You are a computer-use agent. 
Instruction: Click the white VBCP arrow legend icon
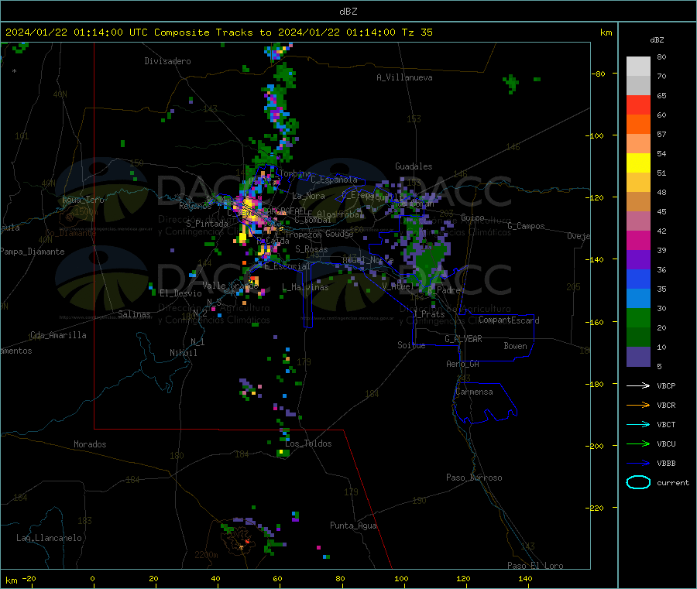[638, 385]
